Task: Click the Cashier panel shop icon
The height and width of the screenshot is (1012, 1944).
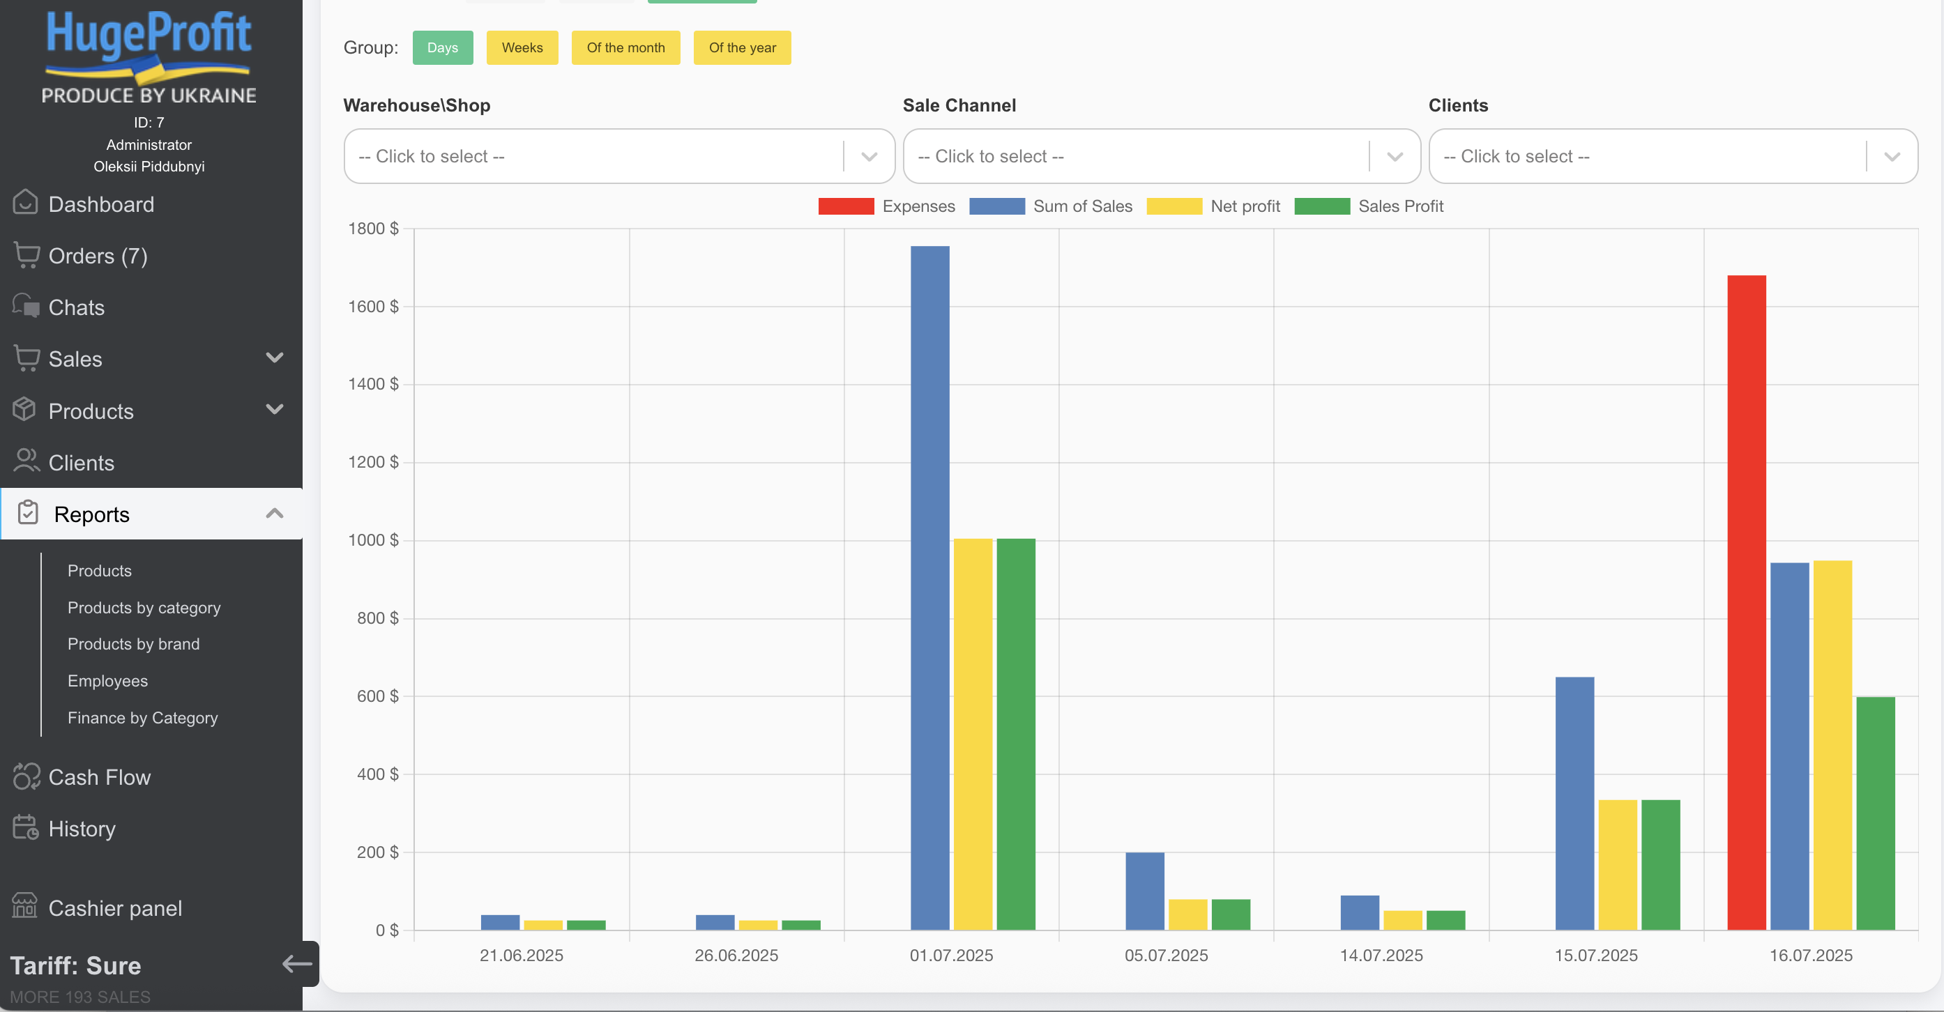Action: click(x=25, y=907)
